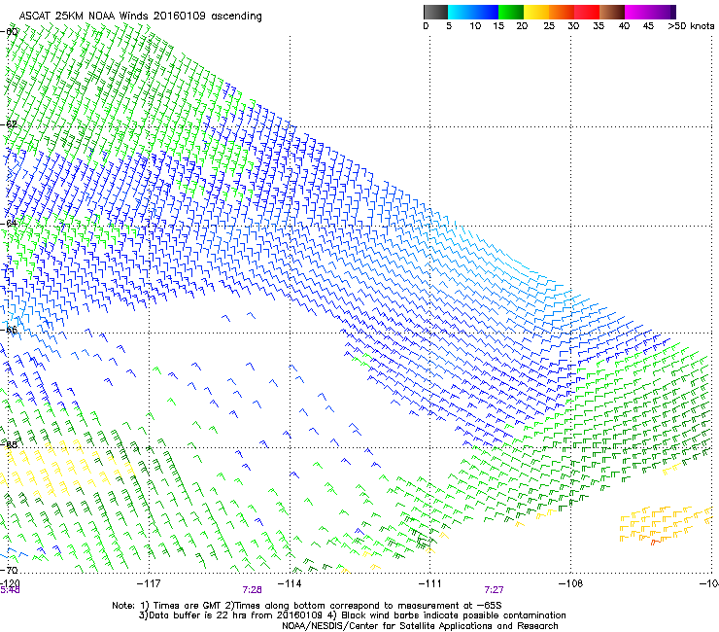Select the blue 10–15 knots legend segment
This screenshot has height=632, width=719.
point(486,12)
